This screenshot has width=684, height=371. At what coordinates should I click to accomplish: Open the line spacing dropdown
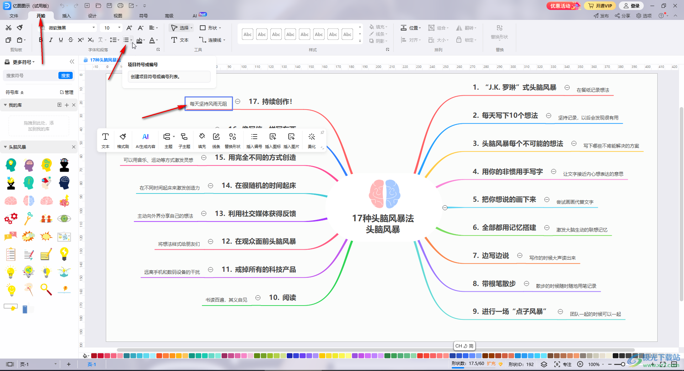114,40
